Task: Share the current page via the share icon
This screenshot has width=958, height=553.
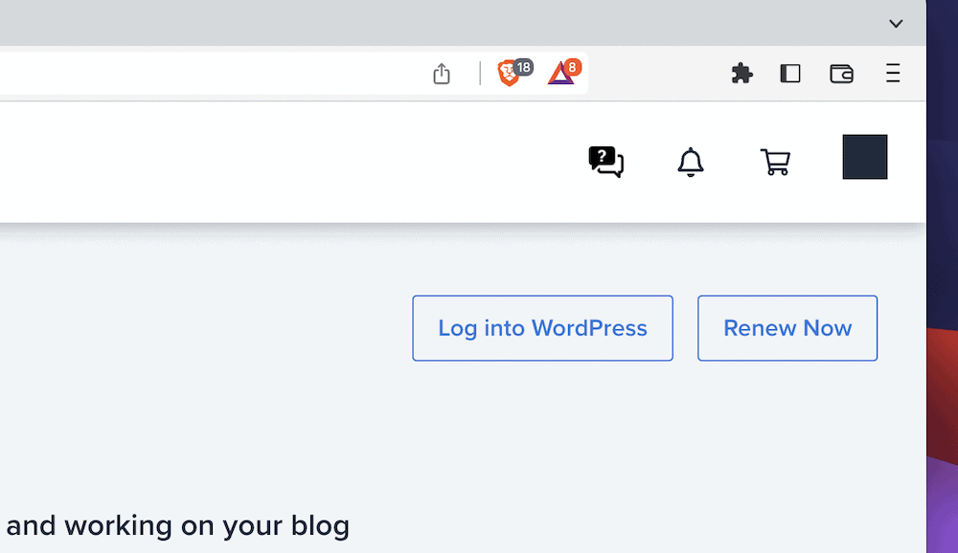Action: tap(442, 73)
